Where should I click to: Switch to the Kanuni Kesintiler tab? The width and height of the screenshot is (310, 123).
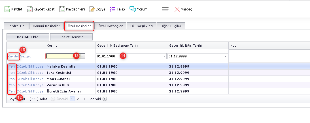pos(46,26)
